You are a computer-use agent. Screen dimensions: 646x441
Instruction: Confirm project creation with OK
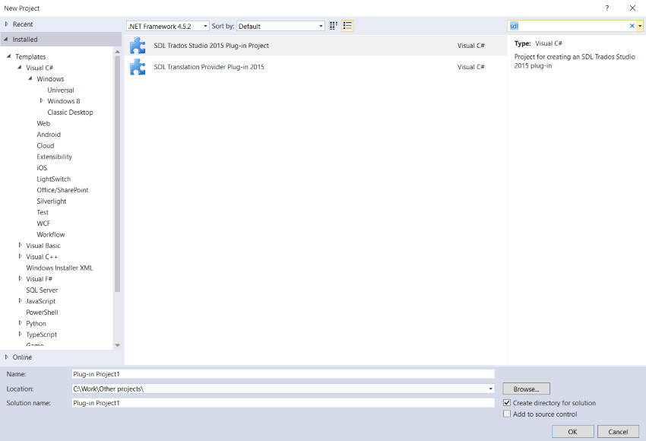pyautogui.click(x=572, y=431)
